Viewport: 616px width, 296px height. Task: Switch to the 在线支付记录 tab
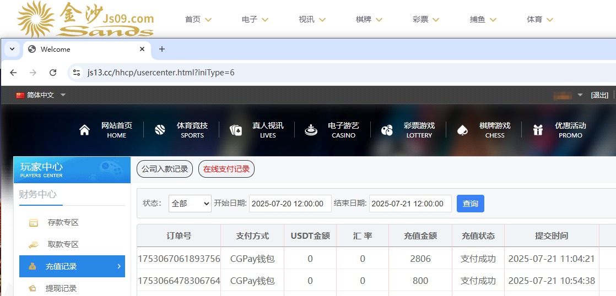pyautogui.click(x=226, y=169)
